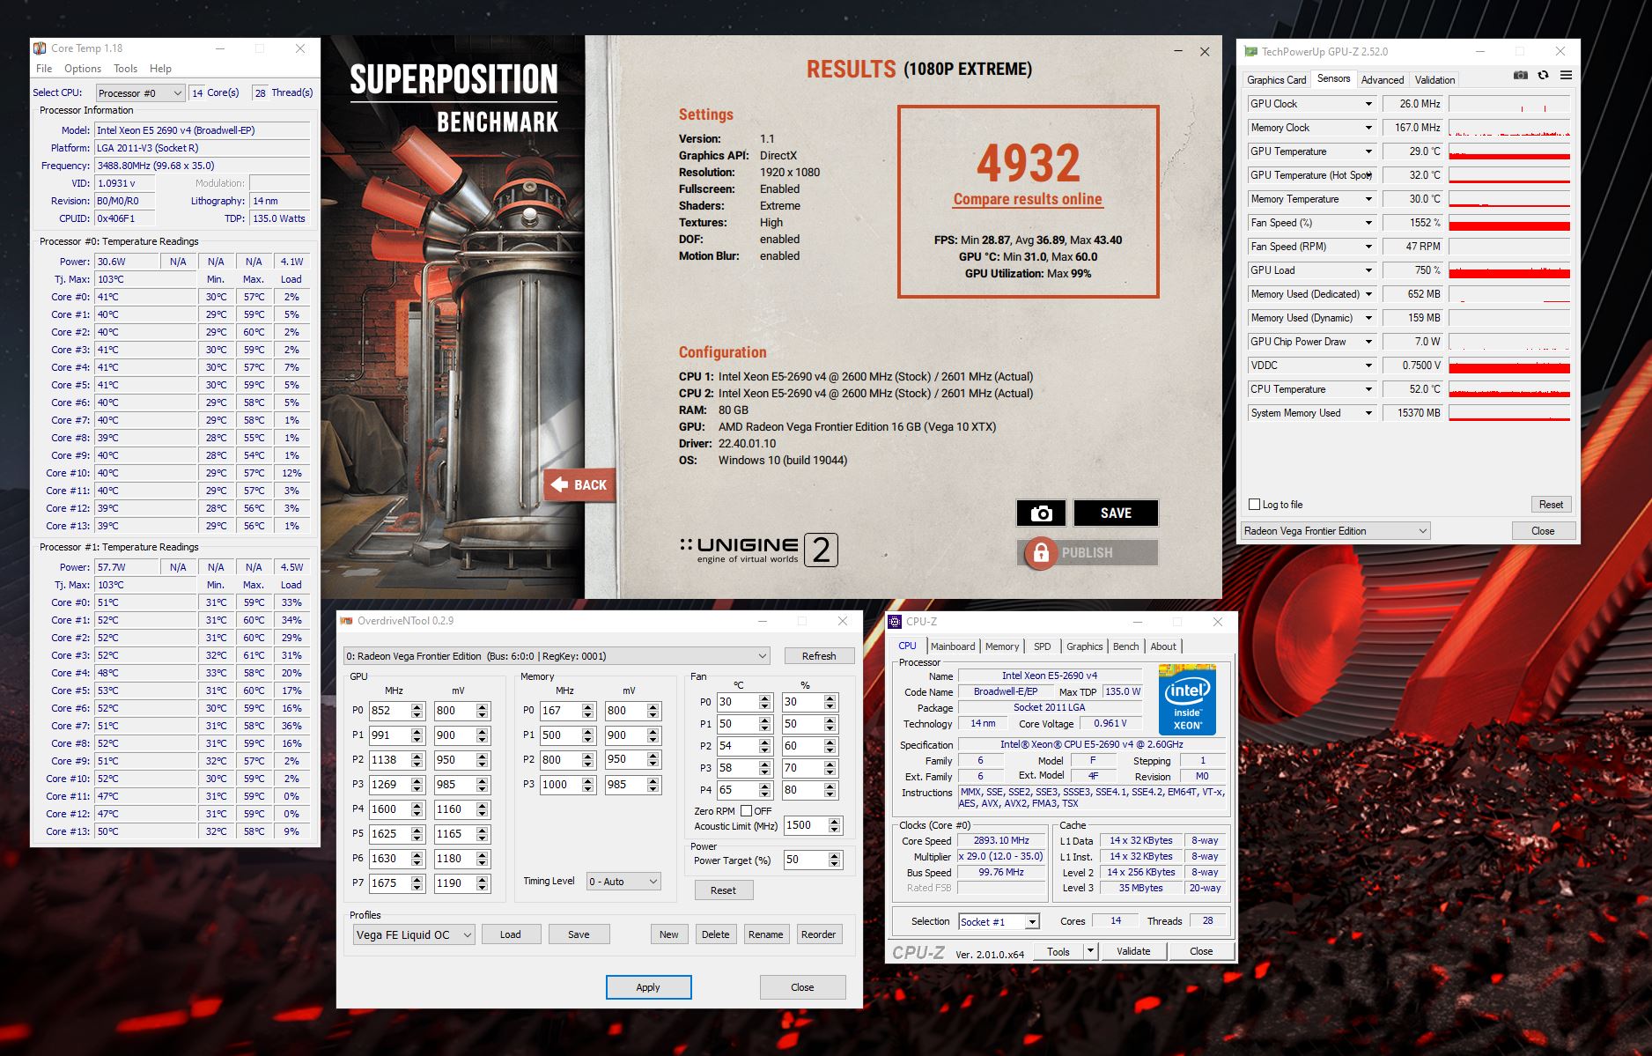Switch to the Memory tab in CPU-Z
The image size is (1652, 1056).
pyautogui.click(x=1002, y=646)
